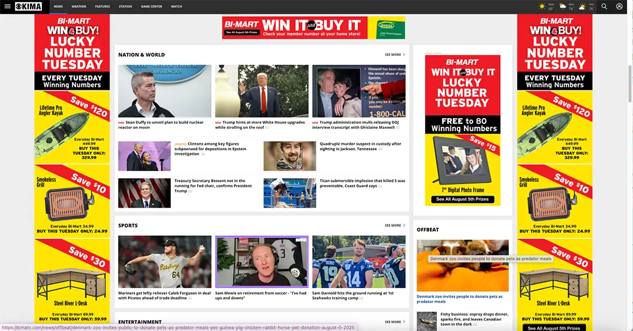
Task: Click See All August 5th Prizes in right skyscraper ad
Action: [554, 328]
